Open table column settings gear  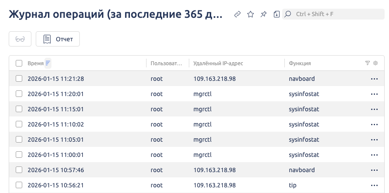(375, 63)
